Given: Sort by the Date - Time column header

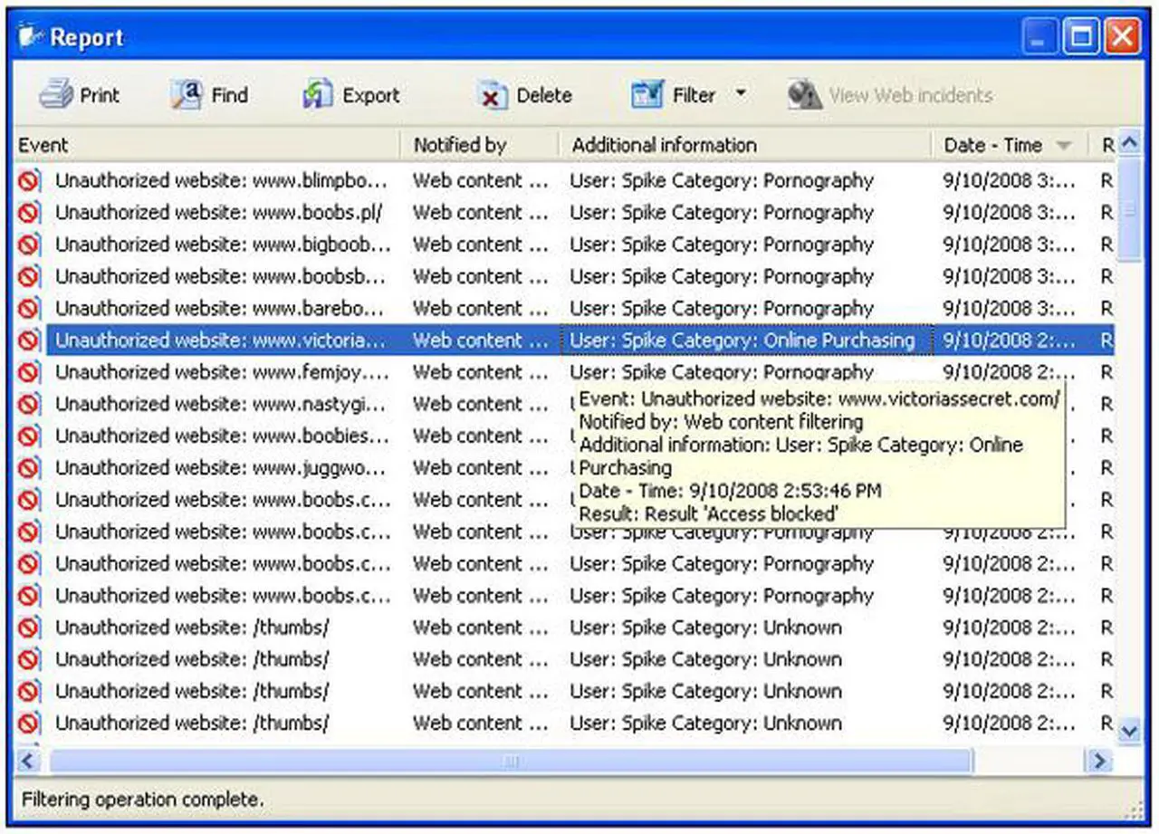Looking at the screenshot, I should [1010, 145].
